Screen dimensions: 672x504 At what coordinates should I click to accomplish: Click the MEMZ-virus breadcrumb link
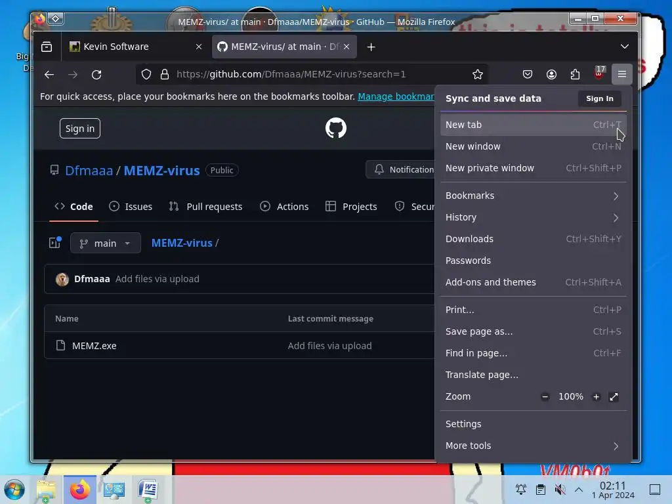point(182,243)
